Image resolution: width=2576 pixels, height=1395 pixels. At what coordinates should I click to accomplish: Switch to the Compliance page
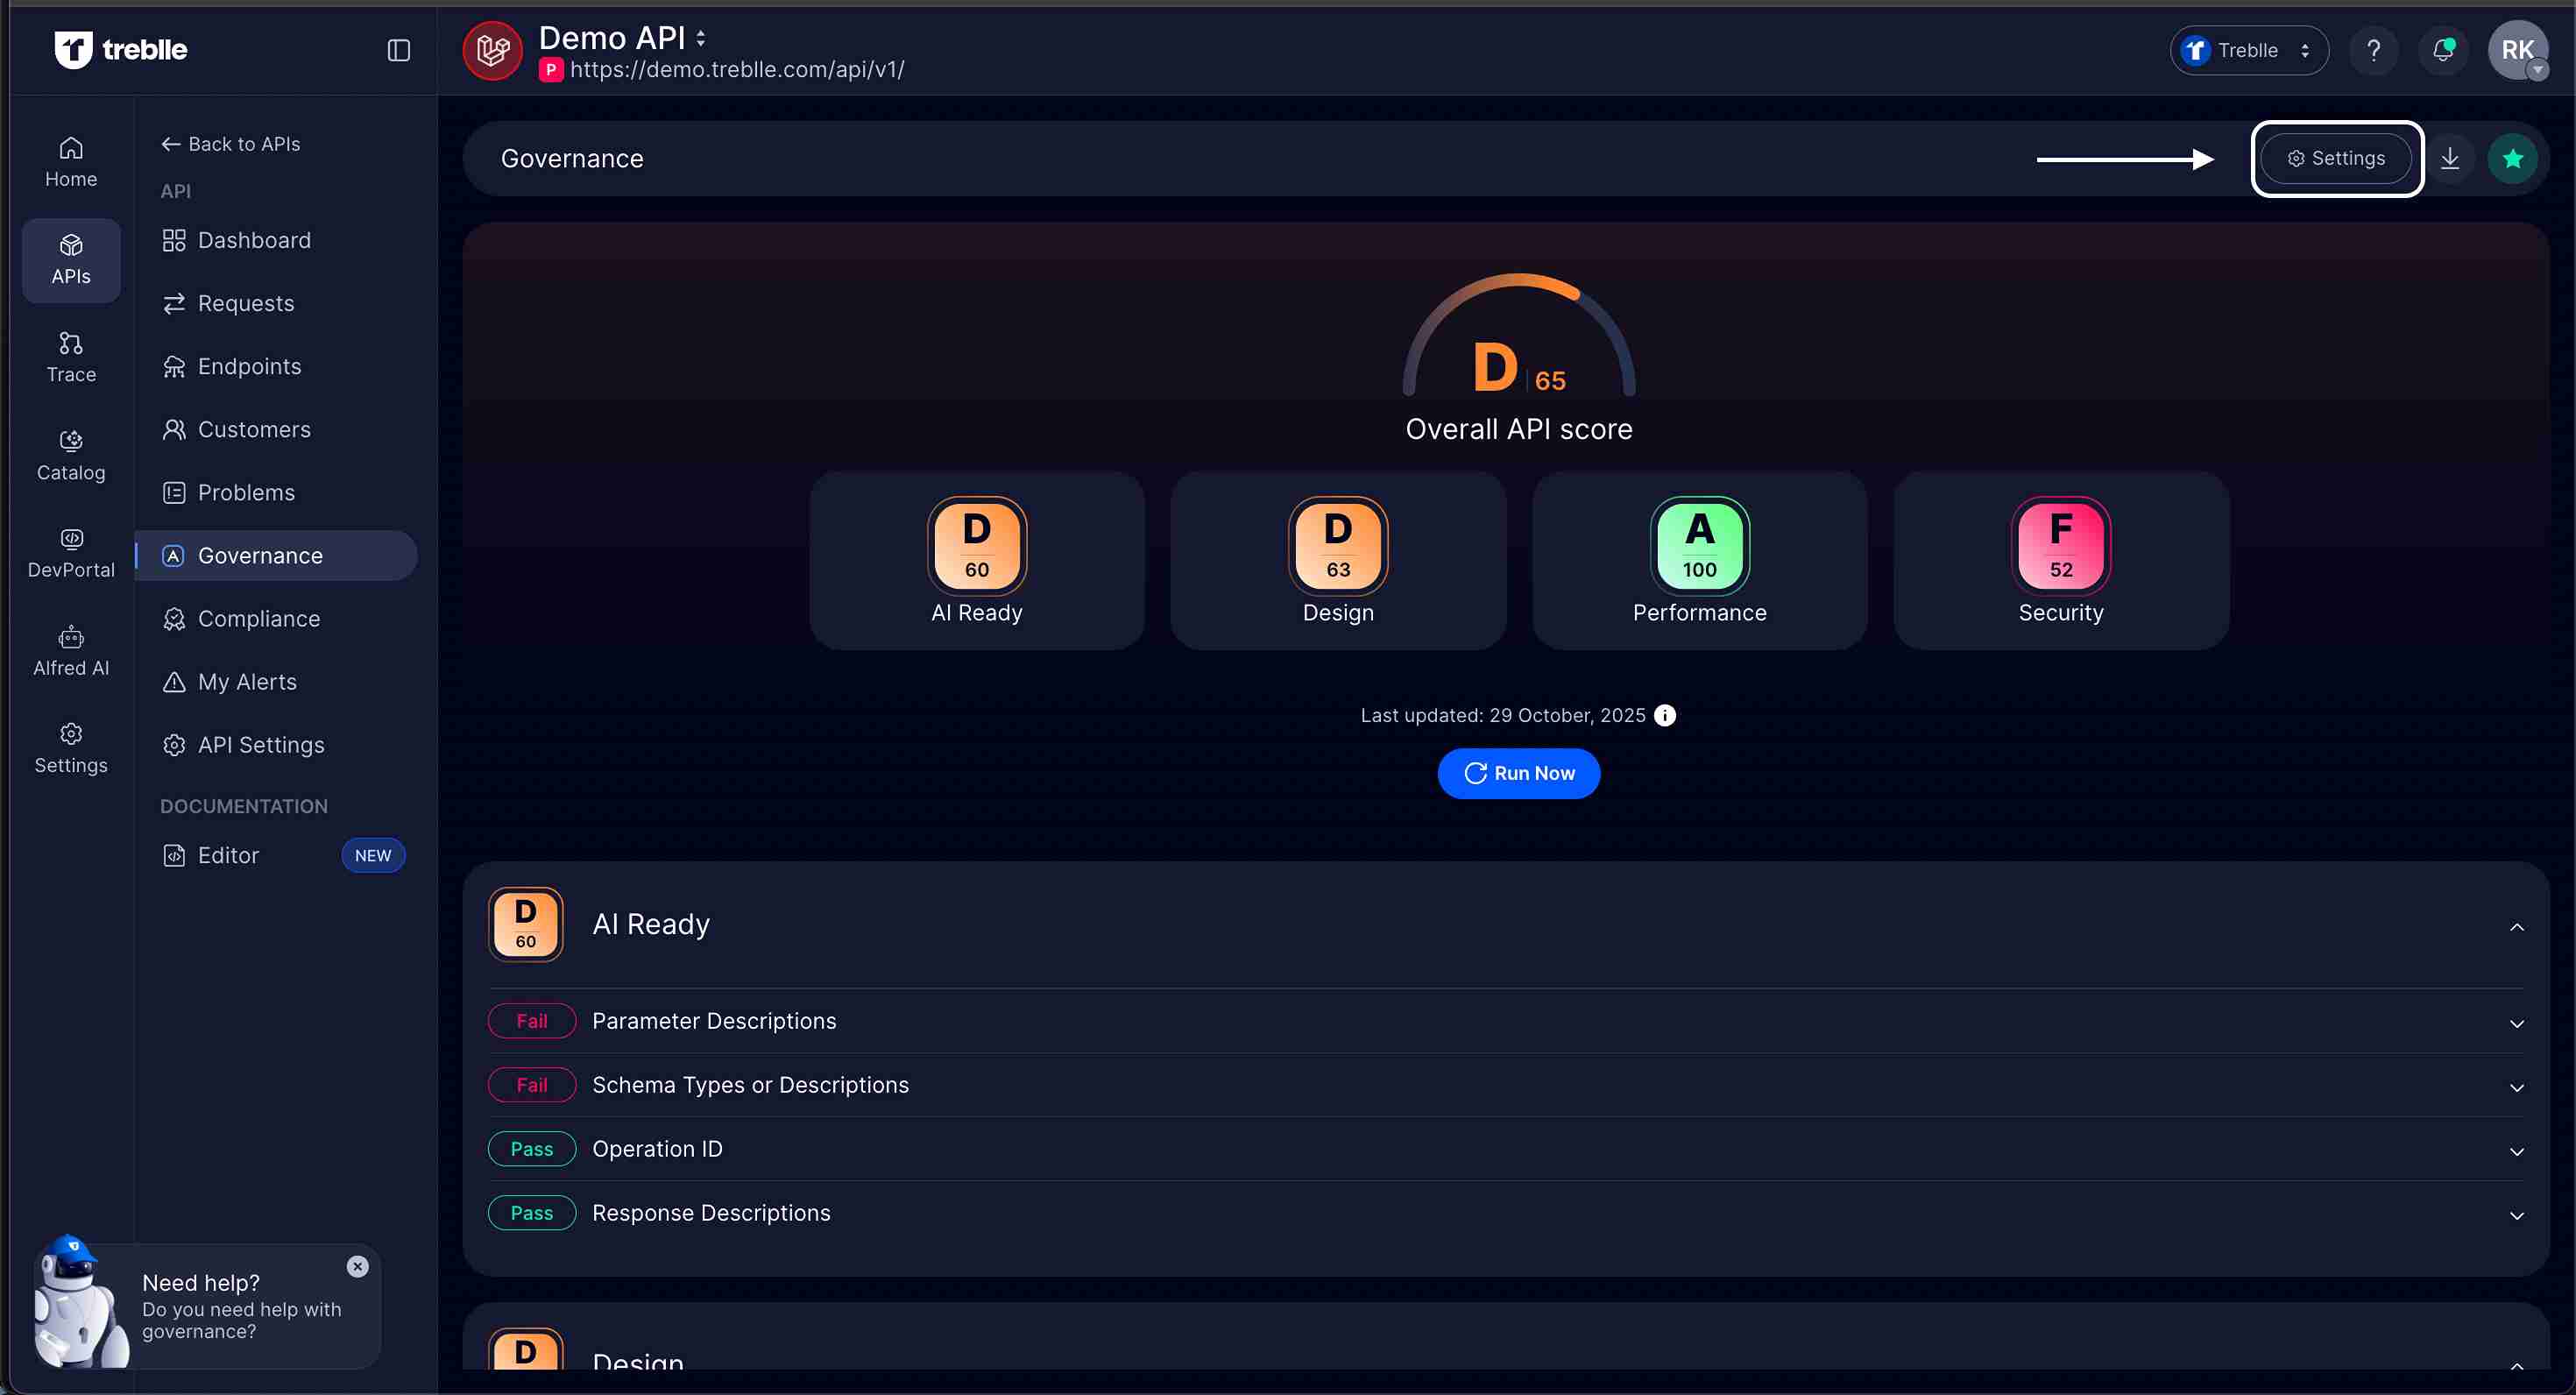(x=259, y=618)
